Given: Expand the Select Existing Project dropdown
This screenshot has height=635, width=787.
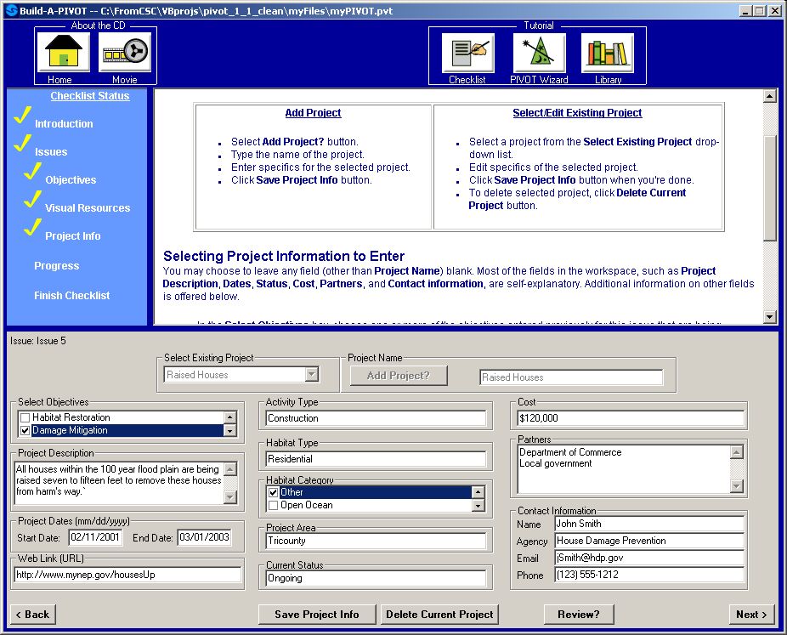Looking at the screenshot, I should point(312,375).
